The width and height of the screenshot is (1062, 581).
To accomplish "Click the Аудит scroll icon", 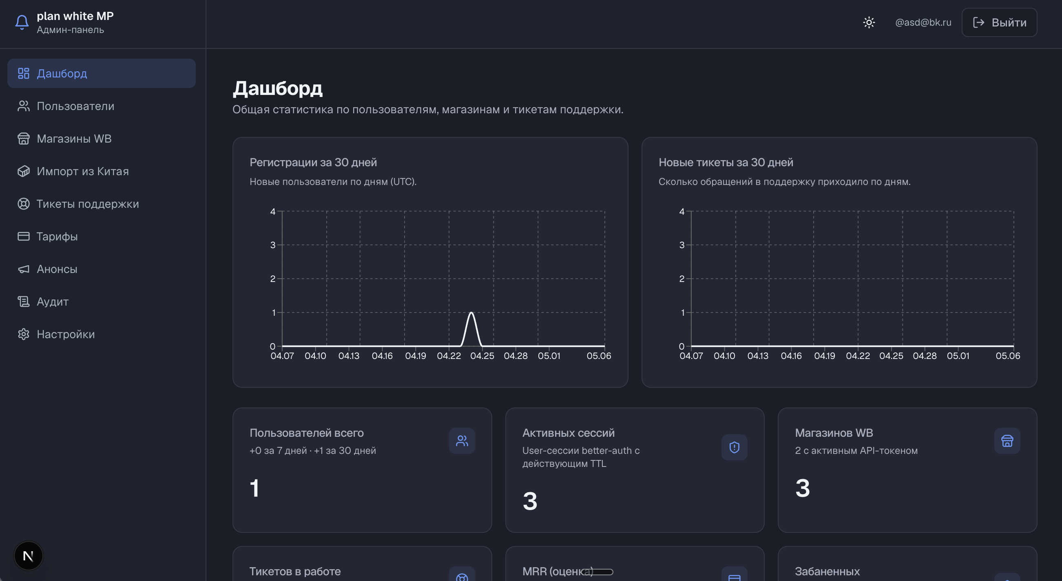I will tap(24, 302).
